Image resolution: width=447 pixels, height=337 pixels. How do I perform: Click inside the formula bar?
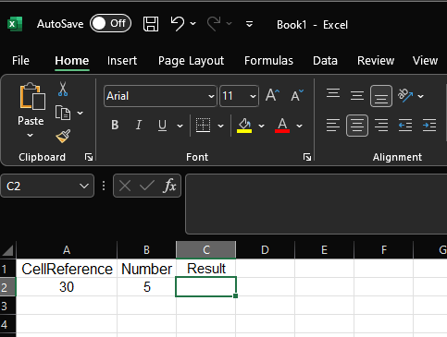316,204
